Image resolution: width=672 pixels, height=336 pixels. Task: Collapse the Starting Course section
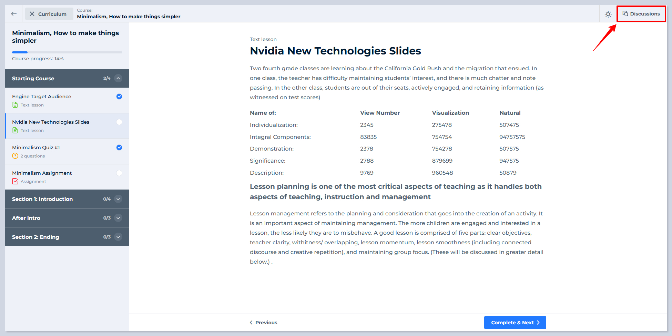(118, 78)
